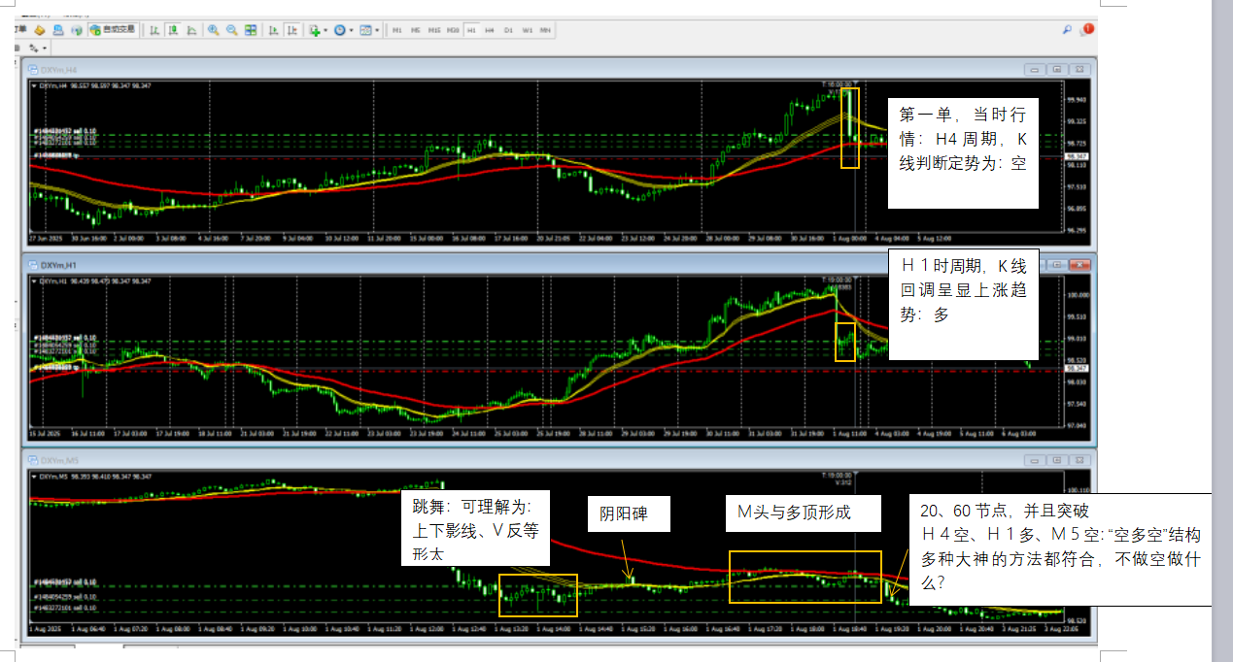The height and width of the screenshot is (662, 1233).
Task: Click the 阴阳碑 annotation text box
Action: [629, 514]
